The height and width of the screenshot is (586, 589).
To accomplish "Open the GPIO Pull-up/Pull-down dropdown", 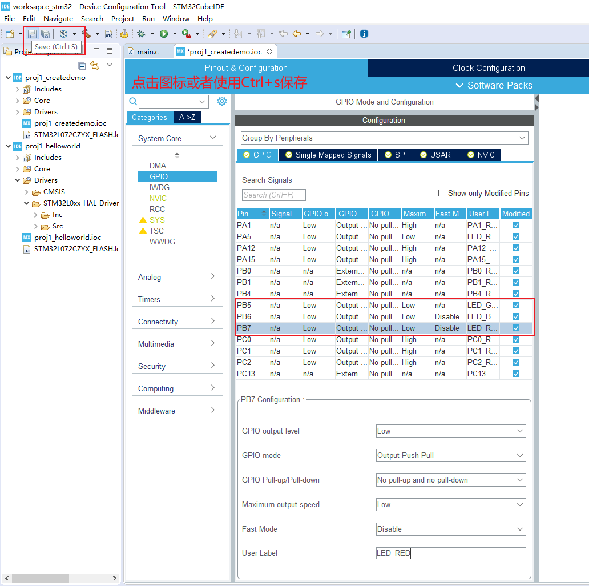I will (x=451, y=480).
